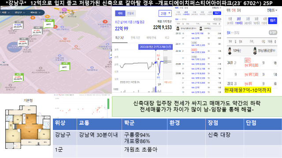282x158 pixels.
Task: Open the 서울 city dropdown on the map
Action: tap(5, 13)
